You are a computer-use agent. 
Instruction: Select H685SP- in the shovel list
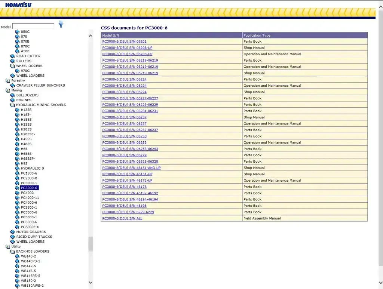click(28, 159)
